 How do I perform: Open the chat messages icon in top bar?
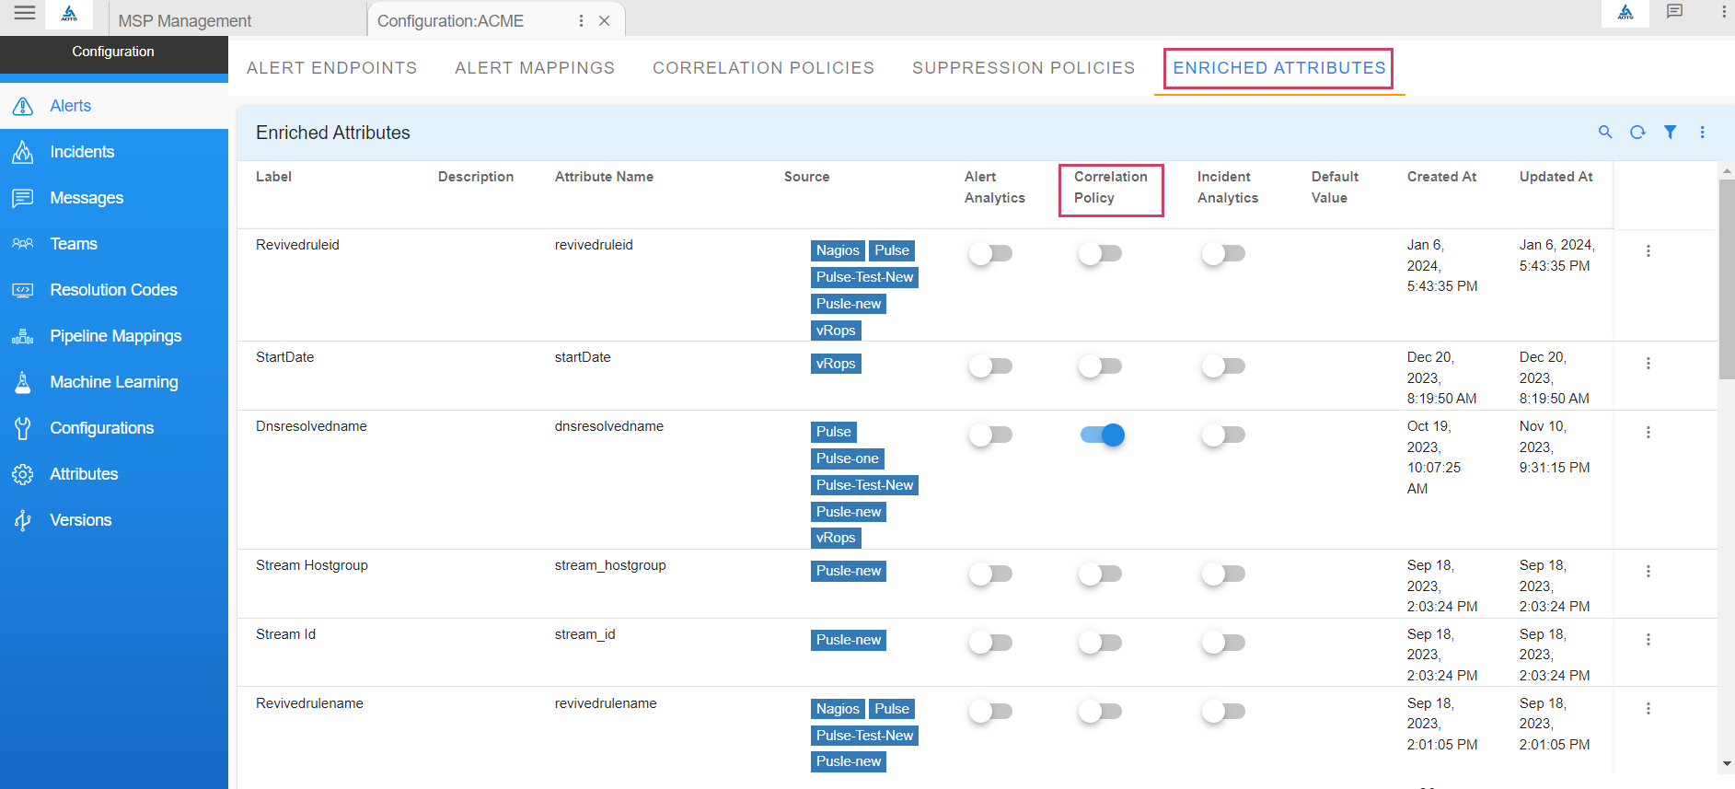(x=1674, y=12)
